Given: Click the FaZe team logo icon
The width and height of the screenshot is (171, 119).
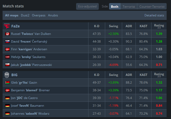Looking at the screenshot, I should tap(7, 26).
